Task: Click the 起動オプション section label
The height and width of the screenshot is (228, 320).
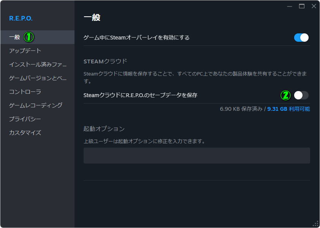Action: pos(104,129)
